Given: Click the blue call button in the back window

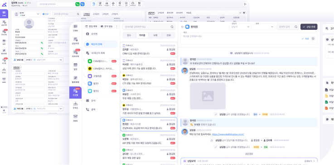Looking at the screenshot, I should point(82,4).
